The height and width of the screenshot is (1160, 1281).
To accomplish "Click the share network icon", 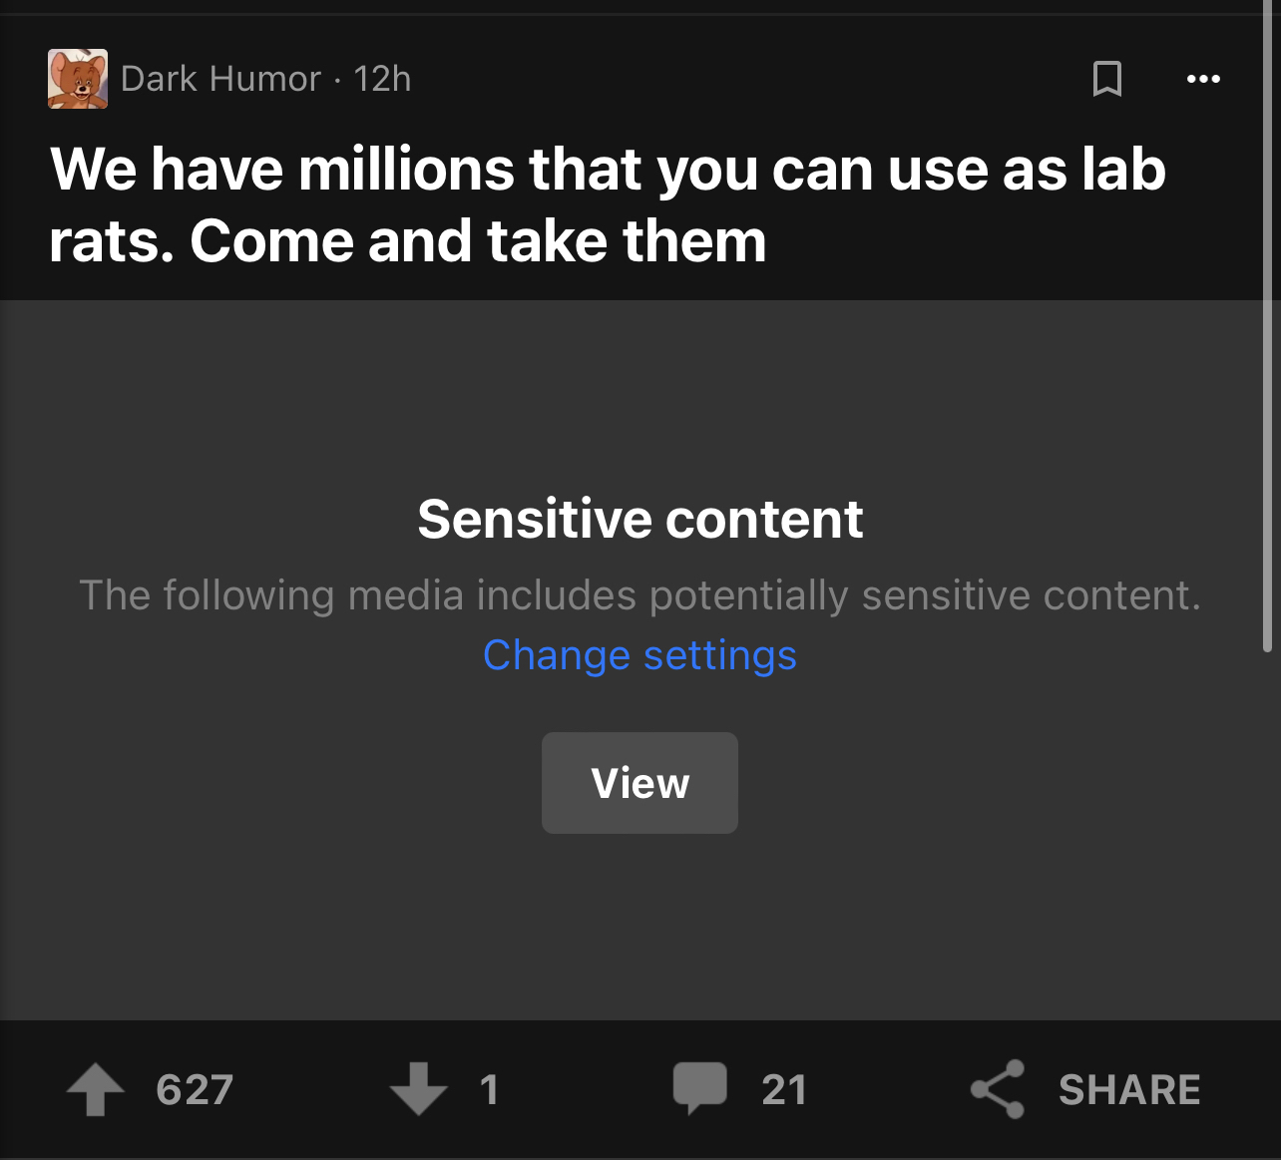I will coord(998,1088).
